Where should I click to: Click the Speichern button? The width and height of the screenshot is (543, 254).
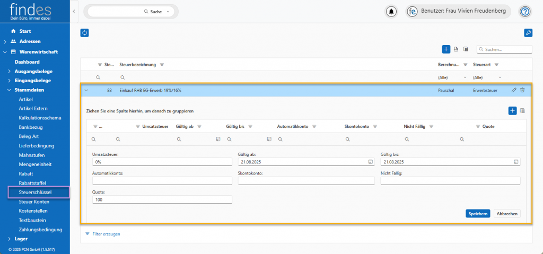pyautogui.click(x=477, y=213)
